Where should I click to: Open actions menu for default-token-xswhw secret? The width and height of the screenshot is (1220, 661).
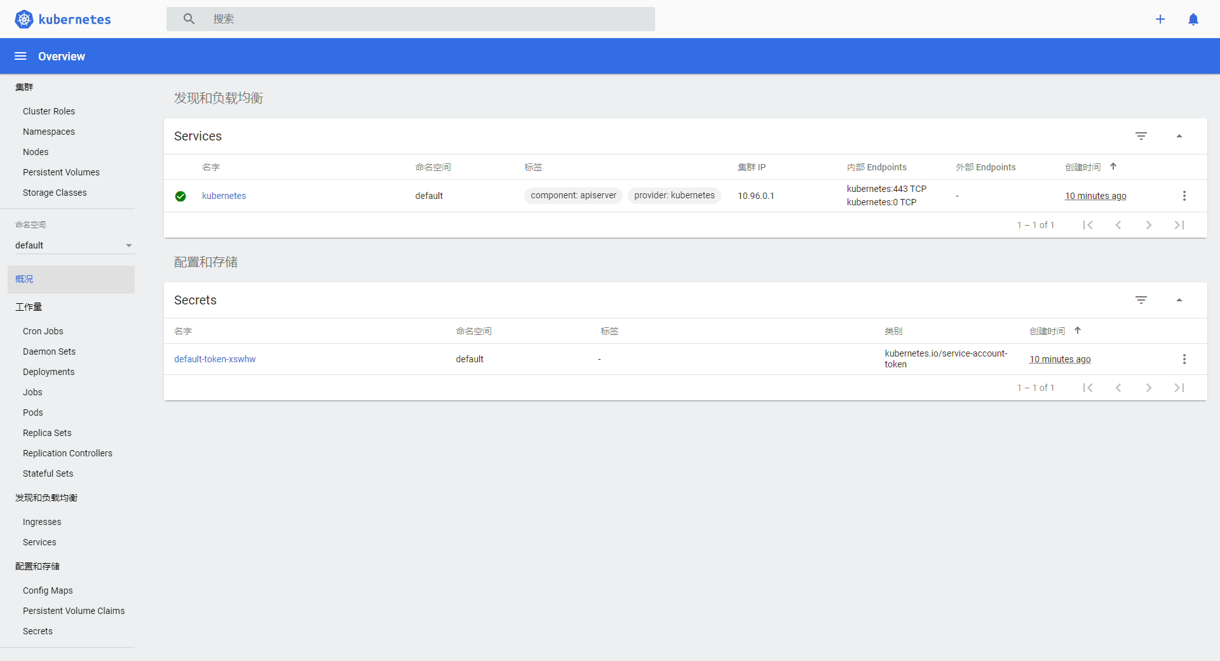click(x=1184, y=359)
